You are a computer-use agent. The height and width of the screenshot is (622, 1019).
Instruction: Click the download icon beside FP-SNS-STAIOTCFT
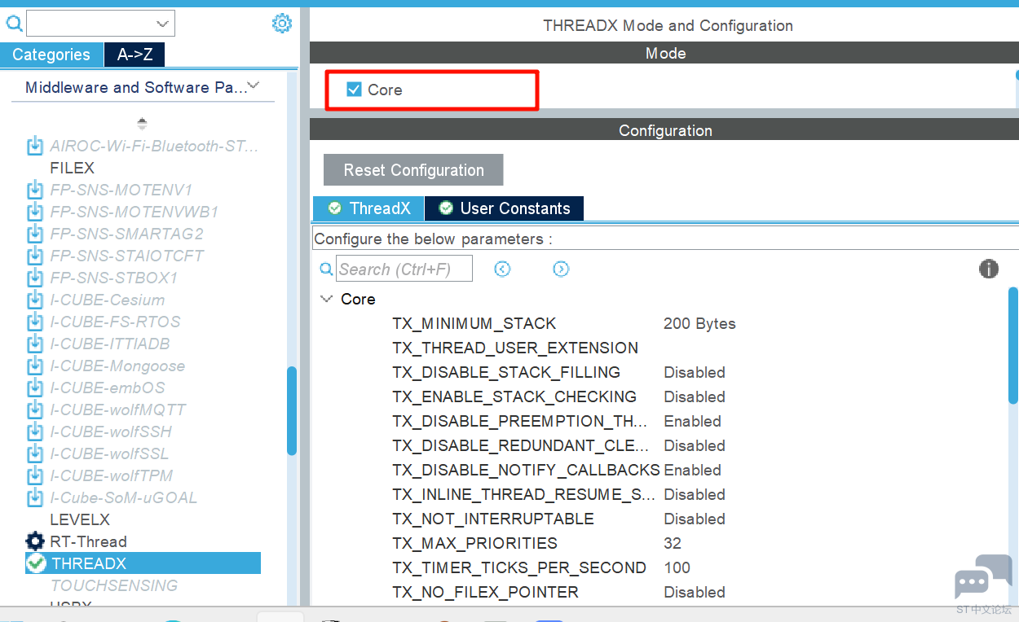click(35, 256)
